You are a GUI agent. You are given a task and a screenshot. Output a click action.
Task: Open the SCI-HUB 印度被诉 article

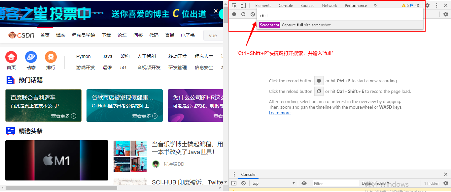[x=188, y=182]
